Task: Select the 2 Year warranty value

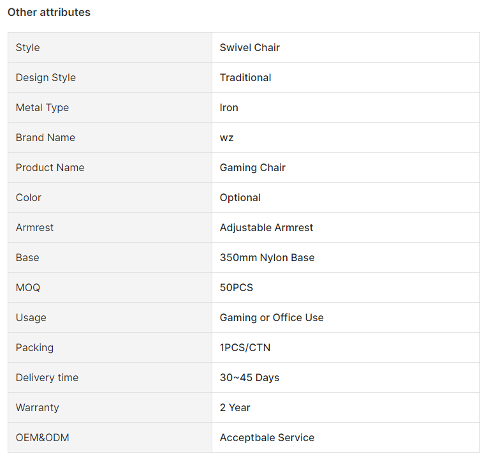Action: (x=235, y=407)
